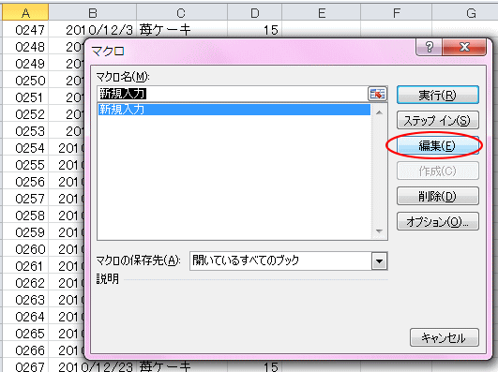Viewport: 498px width, 372px height.
Task: Click cell containing 0250
Action: (x=25, y=81)
